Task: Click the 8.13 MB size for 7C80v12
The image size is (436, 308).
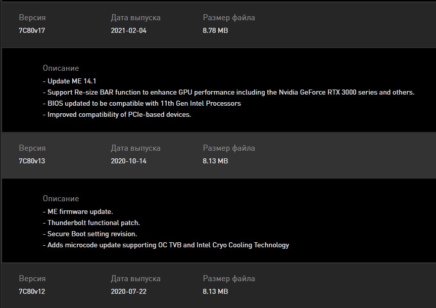Action: pos(215,291)
